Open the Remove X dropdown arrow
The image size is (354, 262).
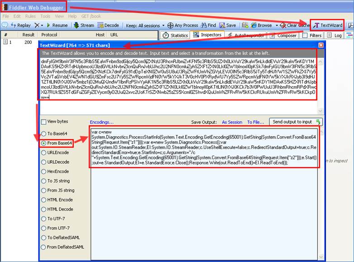click(x=42, y=25)
